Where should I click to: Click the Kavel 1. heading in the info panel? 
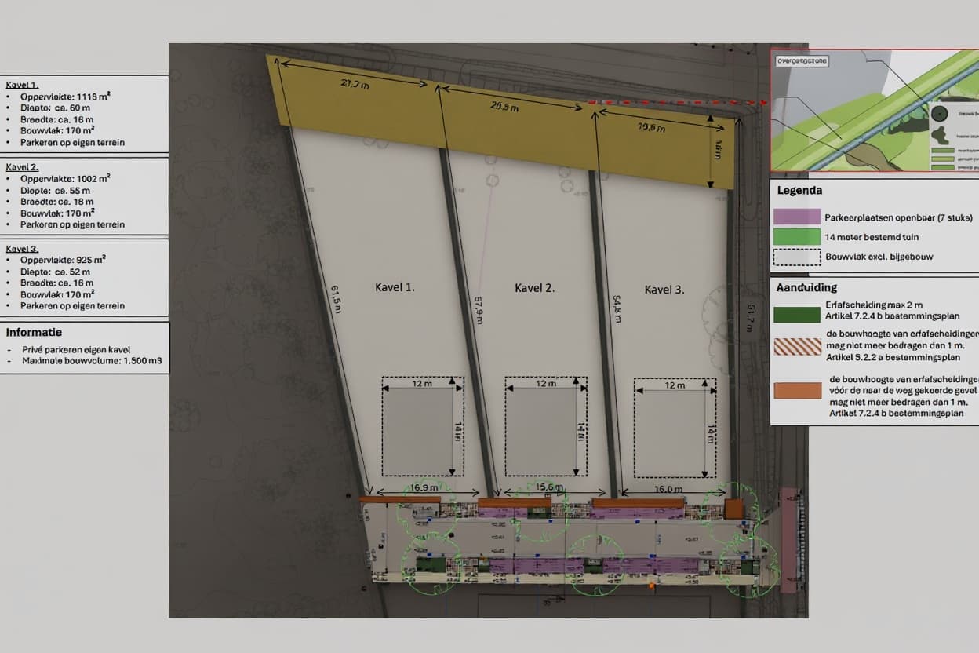22,86
